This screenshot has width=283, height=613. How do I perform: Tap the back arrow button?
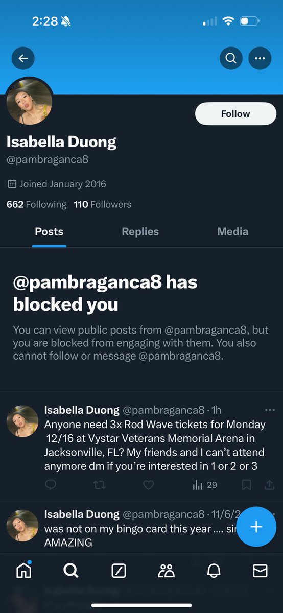point(23,58)
